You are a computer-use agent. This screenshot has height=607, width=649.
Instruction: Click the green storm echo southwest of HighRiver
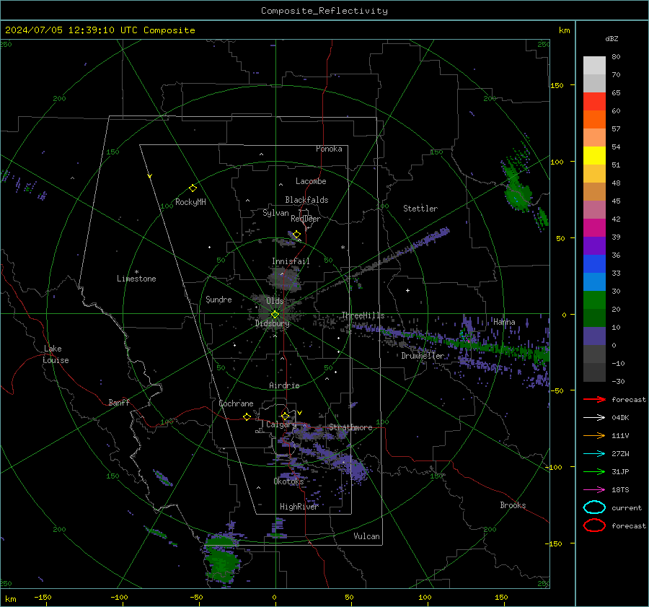[x=222, y=559]
